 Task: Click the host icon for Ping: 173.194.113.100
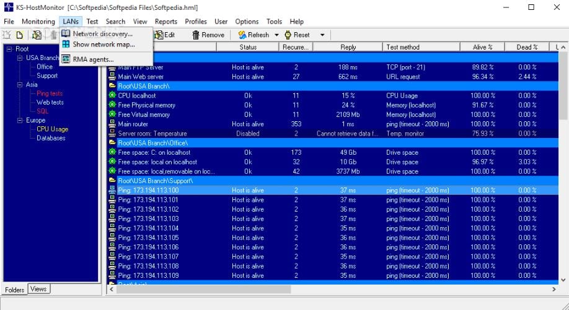[x=112, y=190]
